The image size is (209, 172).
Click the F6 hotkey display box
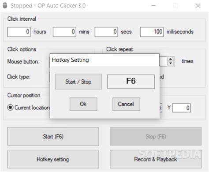(131, 82)
